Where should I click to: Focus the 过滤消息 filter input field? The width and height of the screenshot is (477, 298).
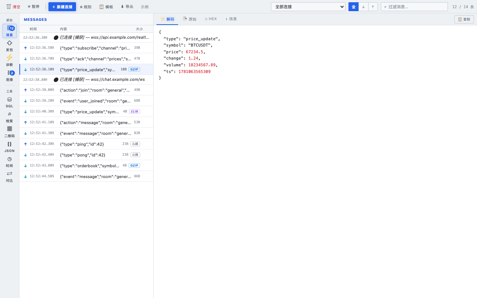pyautogui.click(x=414, y=7)
